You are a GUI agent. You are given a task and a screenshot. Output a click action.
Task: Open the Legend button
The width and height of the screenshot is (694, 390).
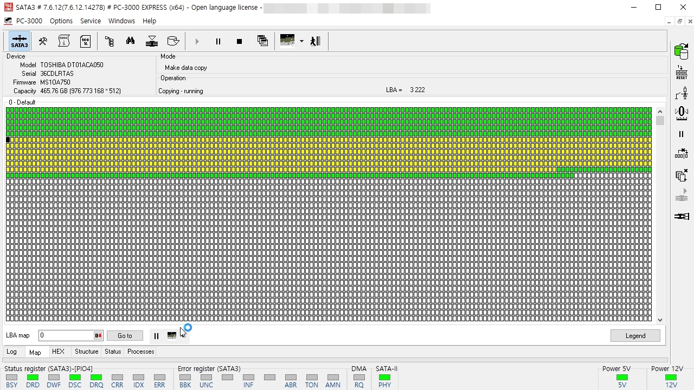(635, 336)
